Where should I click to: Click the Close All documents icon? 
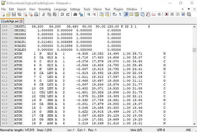point(31,14)
